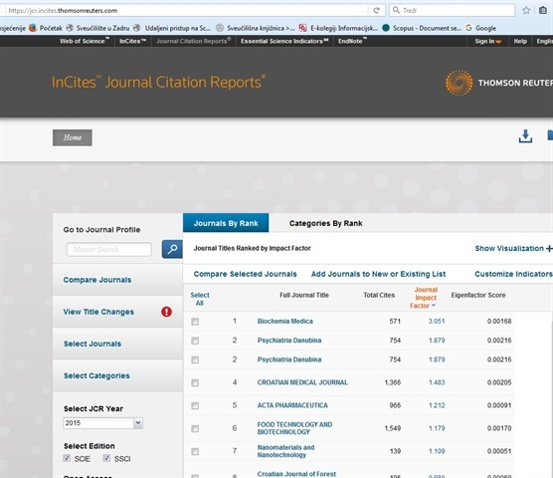Click the 1.483 impact factor value
The image size is (553, 478).
tap(437, 382)
